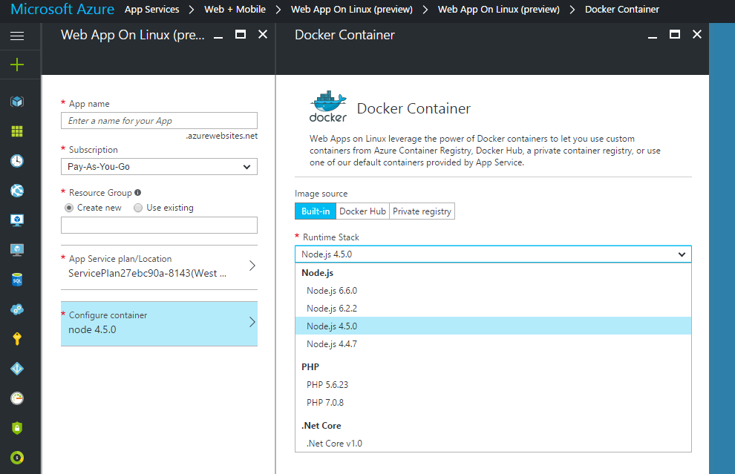This screenshot has height=474, width=735.
Task: Open SQL databases from the sidebar
Action: 17,280
